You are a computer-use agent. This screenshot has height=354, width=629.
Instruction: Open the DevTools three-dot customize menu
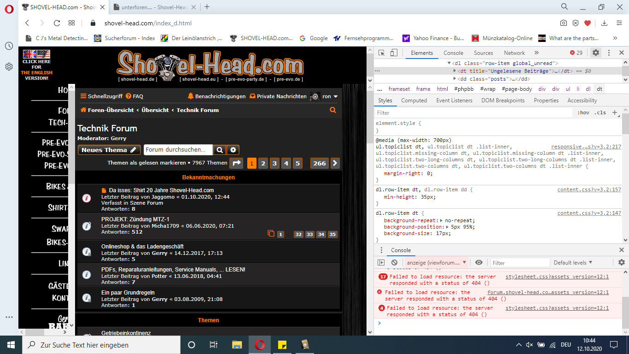(x=609, y=53)
